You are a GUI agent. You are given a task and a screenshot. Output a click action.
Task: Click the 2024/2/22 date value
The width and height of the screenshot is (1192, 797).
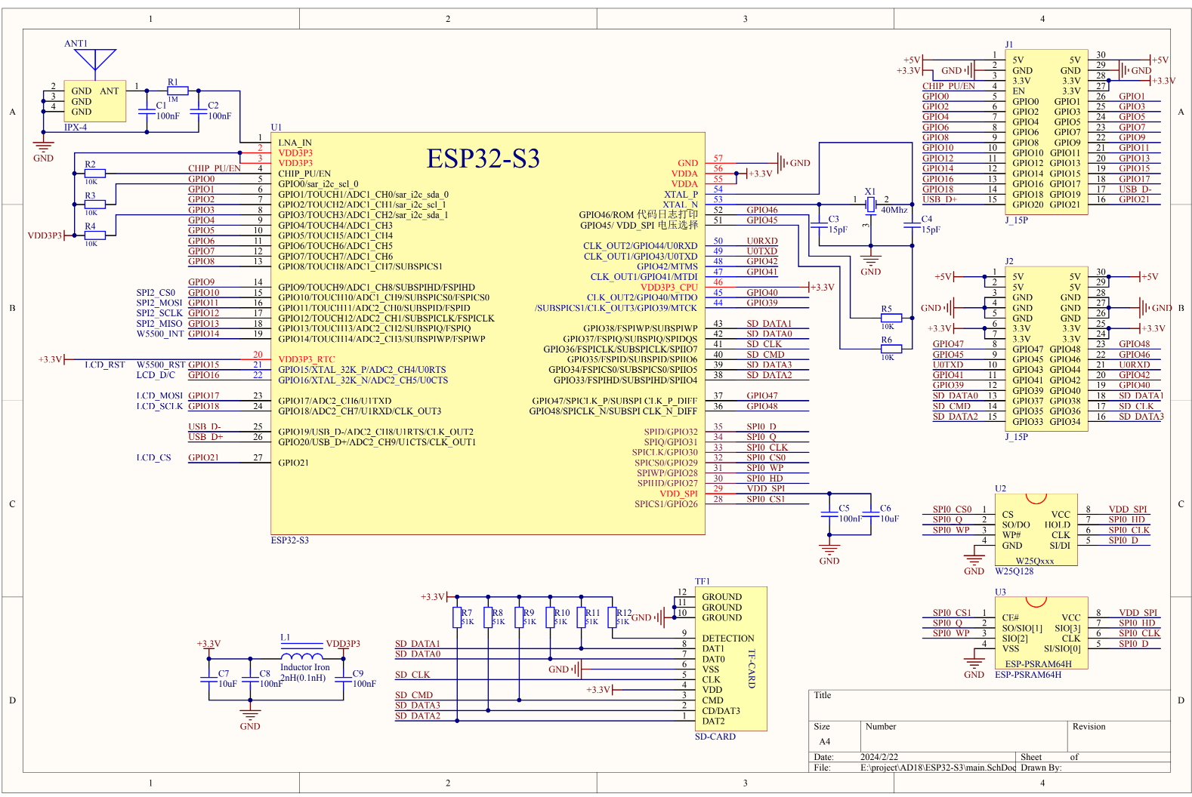tap(879, 757)
